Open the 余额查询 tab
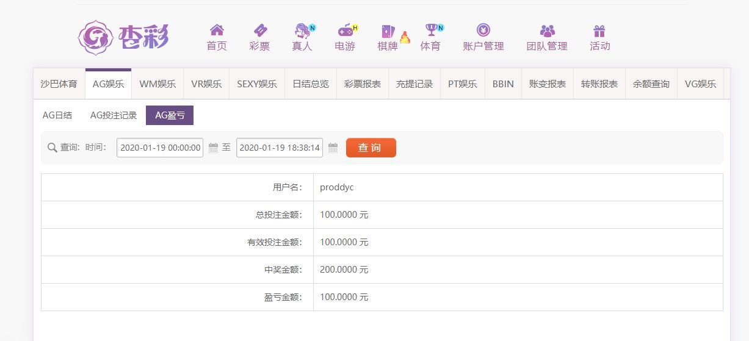The image size is (749, 341). (x=651, y=84)
